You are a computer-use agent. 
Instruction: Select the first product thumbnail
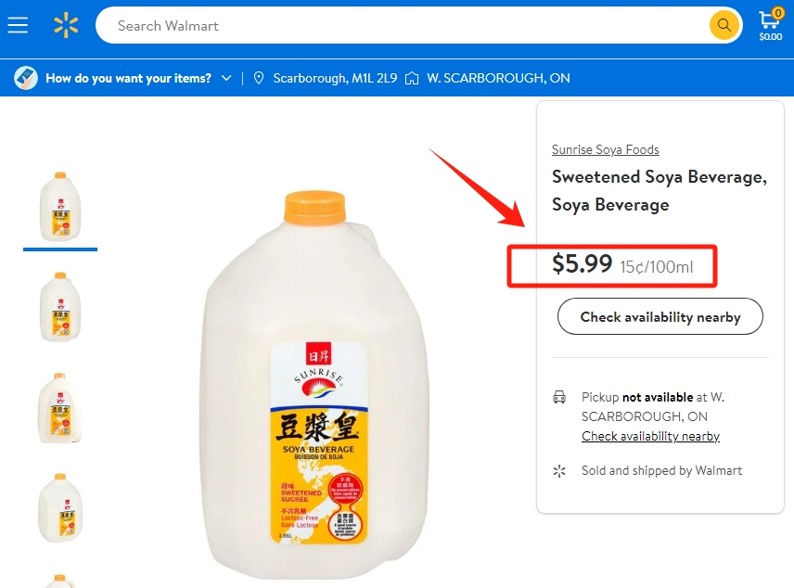coord(60,207)
